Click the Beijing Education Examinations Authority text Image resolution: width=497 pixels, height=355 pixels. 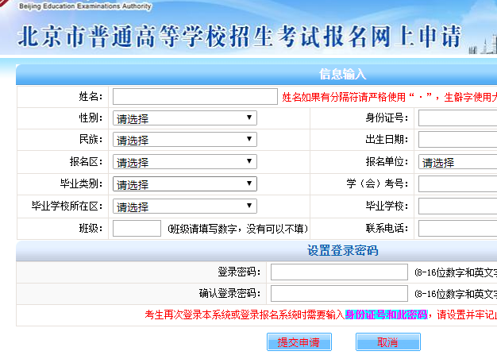[85, 6]
